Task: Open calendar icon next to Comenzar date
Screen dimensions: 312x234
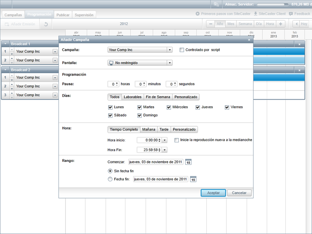Action: (189, 162)
